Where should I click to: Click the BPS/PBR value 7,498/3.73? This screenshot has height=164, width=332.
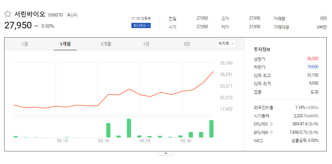pyautogui.click(x=299, y=132)
